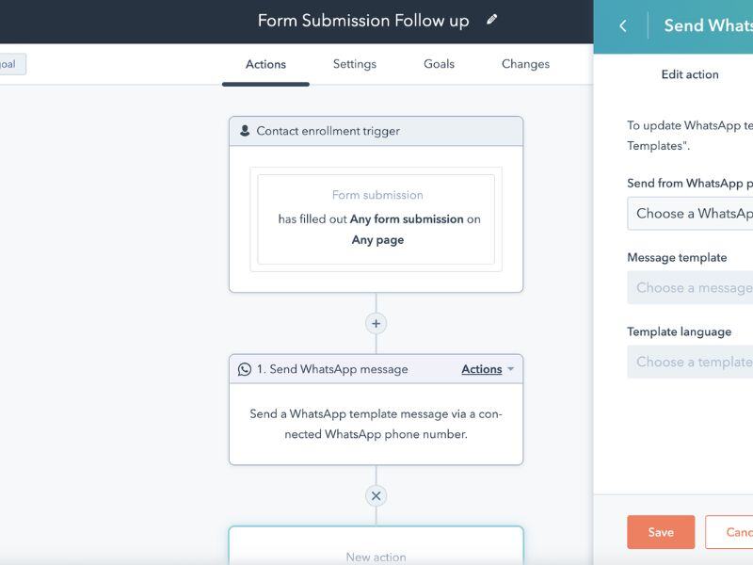Open the Goals tab
Screen dimensions: 753x565
[x=439, y=64]
